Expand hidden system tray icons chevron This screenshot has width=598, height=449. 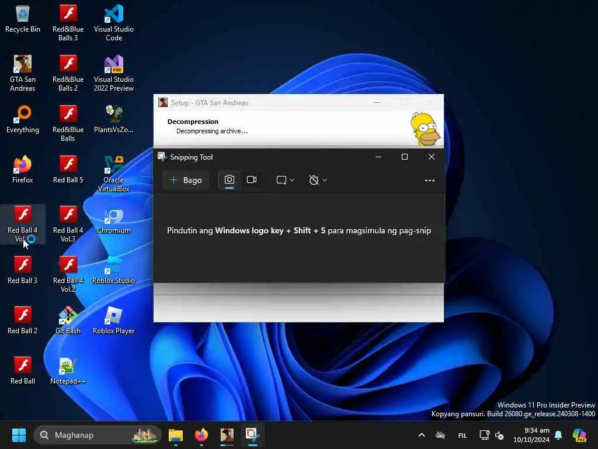click(x=422, y=435)
